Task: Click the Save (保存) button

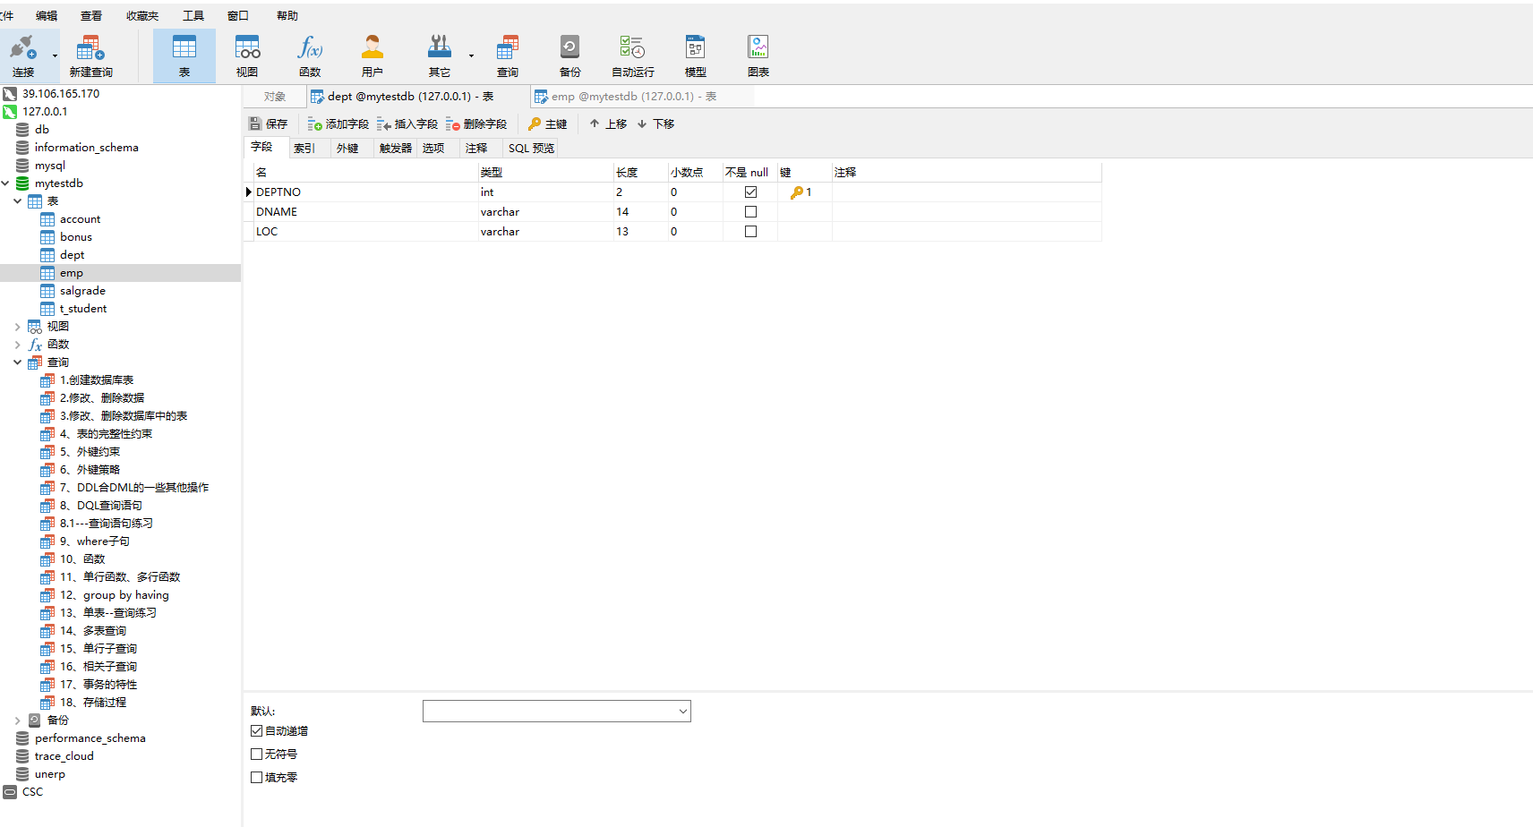Action: (269, 124)
